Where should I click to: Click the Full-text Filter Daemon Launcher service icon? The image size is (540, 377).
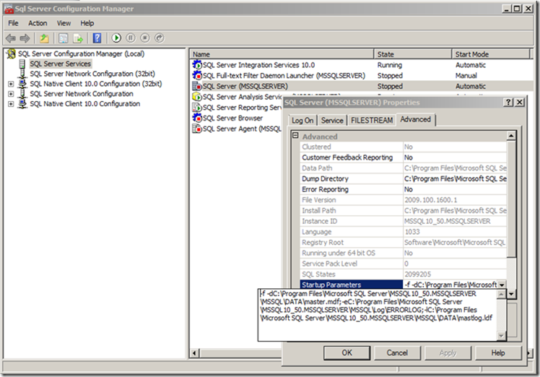(197, 75)
